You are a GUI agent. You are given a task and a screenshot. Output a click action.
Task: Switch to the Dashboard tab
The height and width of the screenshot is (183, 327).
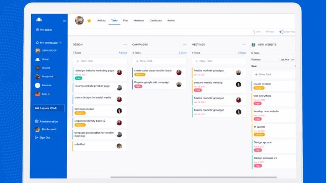[x=155, y=20]
